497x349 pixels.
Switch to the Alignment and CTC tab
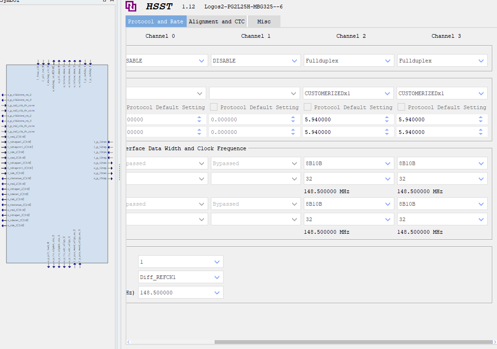[217, 21]
